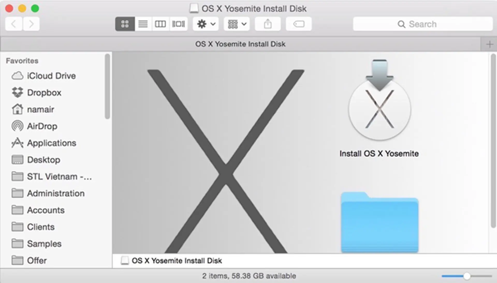The image size is (497, 283).
Task: Open Desktop in the sidebar
Action: click(36, 160)
